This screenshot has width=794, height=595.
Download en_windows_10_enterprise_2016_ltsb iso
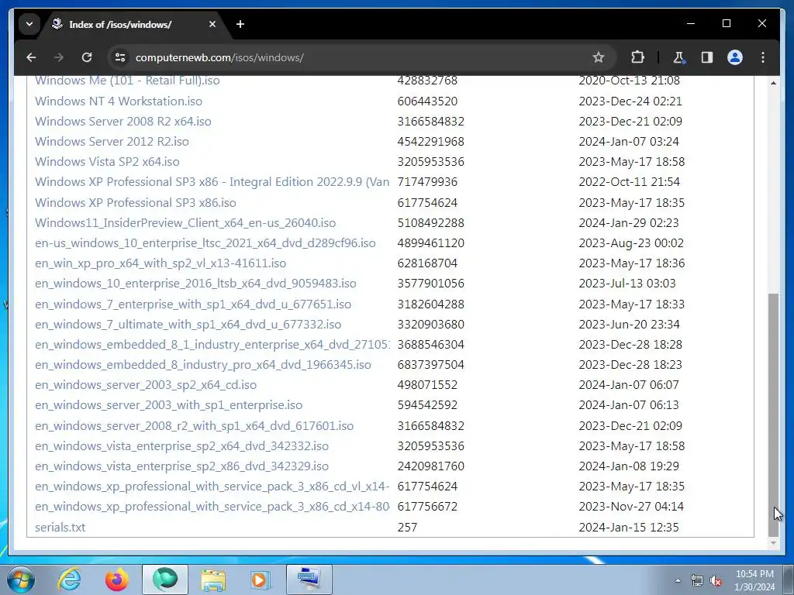(x=195, y=284)
